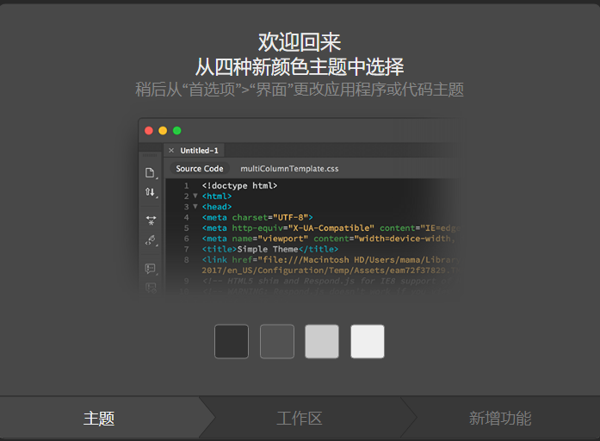The width and height of the screenshot is (600, 441).
Task: Go to the 工作区 step
Action: point(300,419)
